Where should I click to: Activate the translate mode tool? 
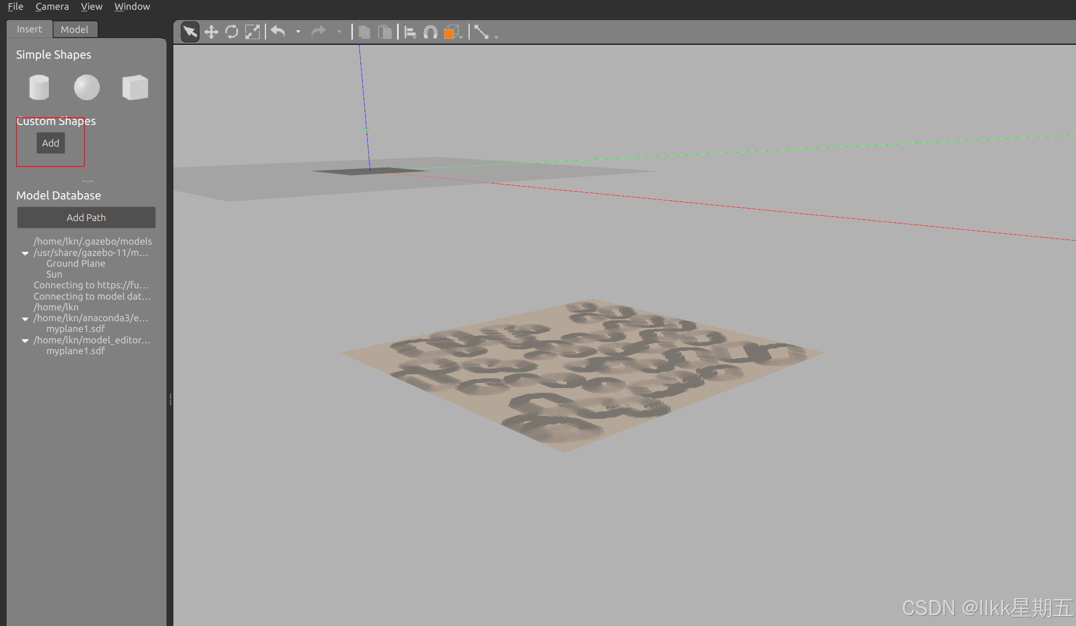pos(211,32)
